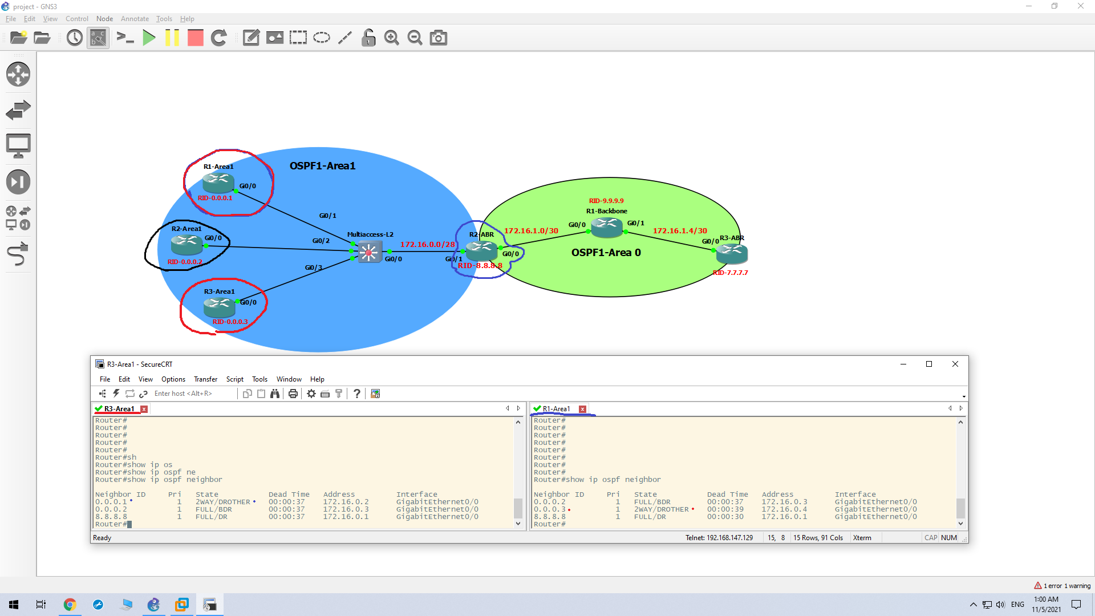Pause all nodes with yellow bars
This screenshot has width=1095, height=616.
(172, 38)
